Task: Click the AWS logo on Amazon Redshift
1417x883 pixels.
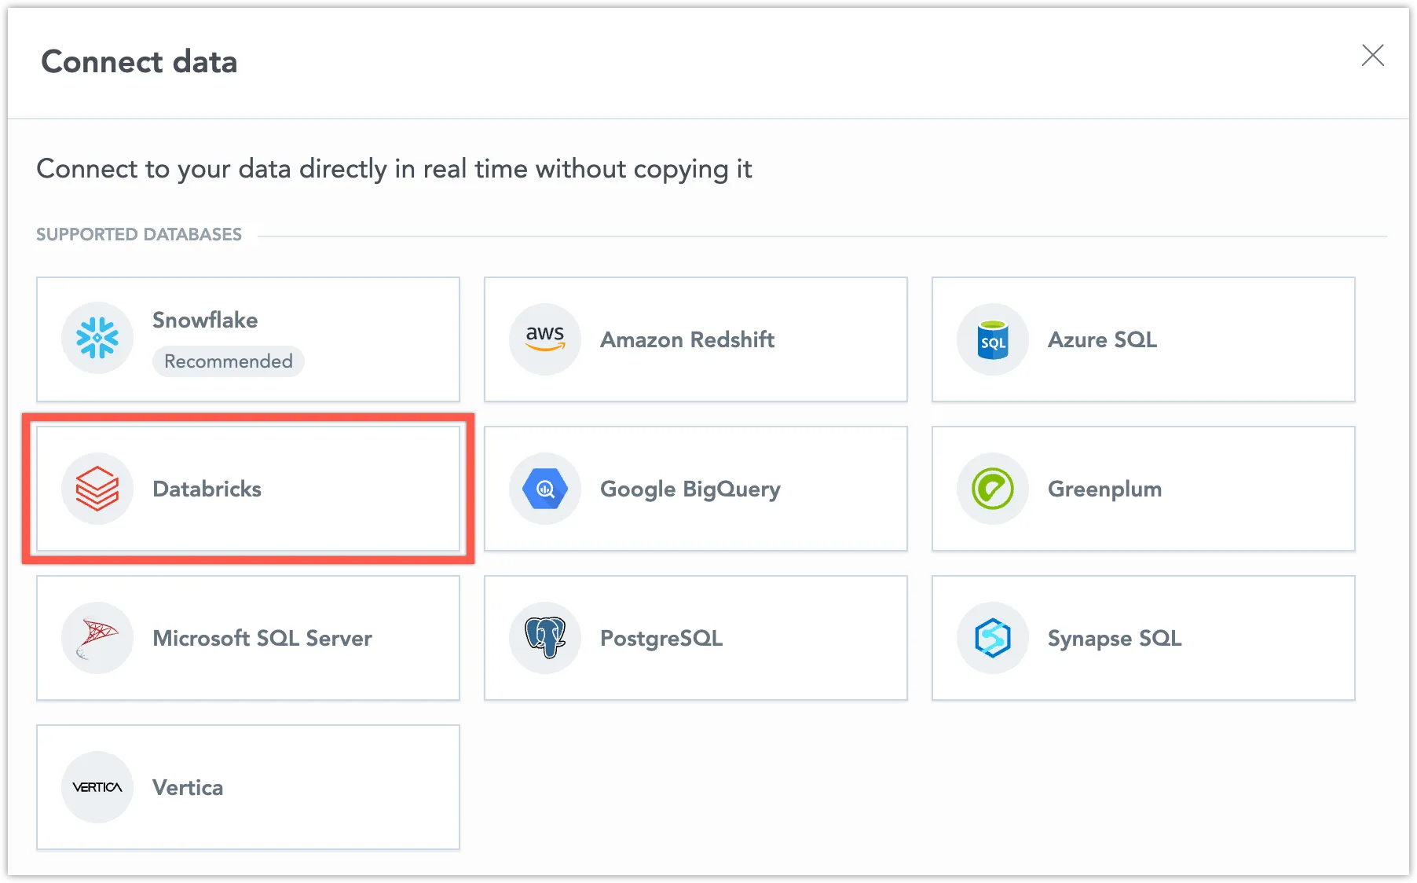Action: (544, 339)
